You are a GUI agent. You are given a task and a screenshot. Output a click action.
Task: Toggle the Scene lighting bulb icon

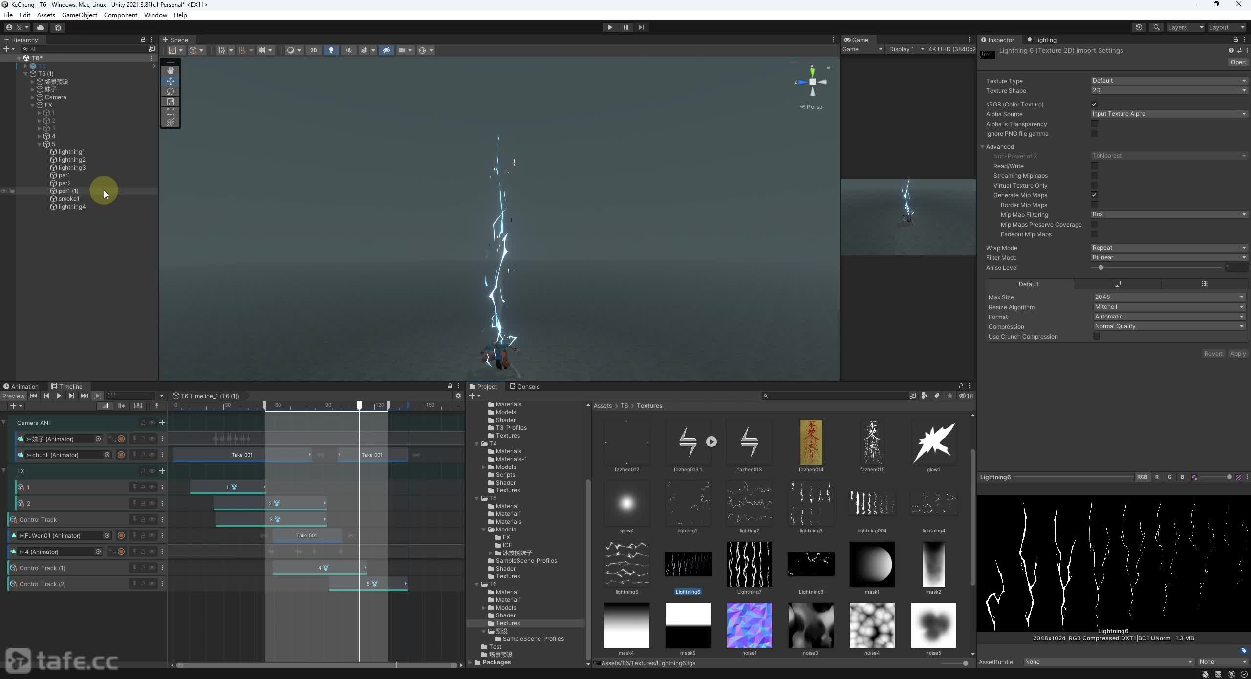[331, 50]
